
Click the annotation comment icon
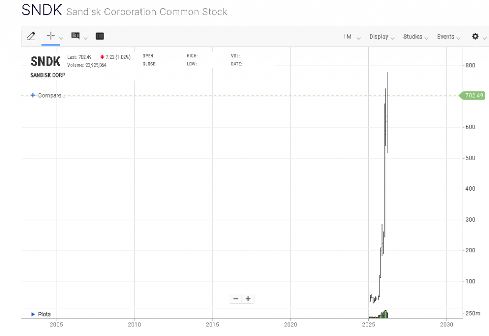pos(75,36)
